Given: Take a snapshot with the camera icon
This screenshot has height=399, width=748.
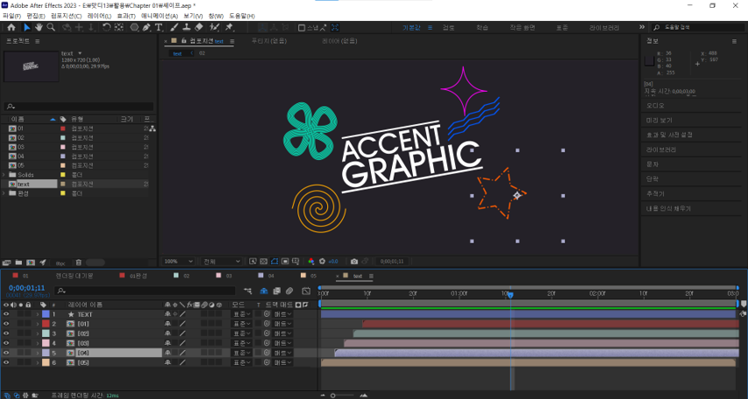Looking at the screenshot, I should (x=354, y=262).
